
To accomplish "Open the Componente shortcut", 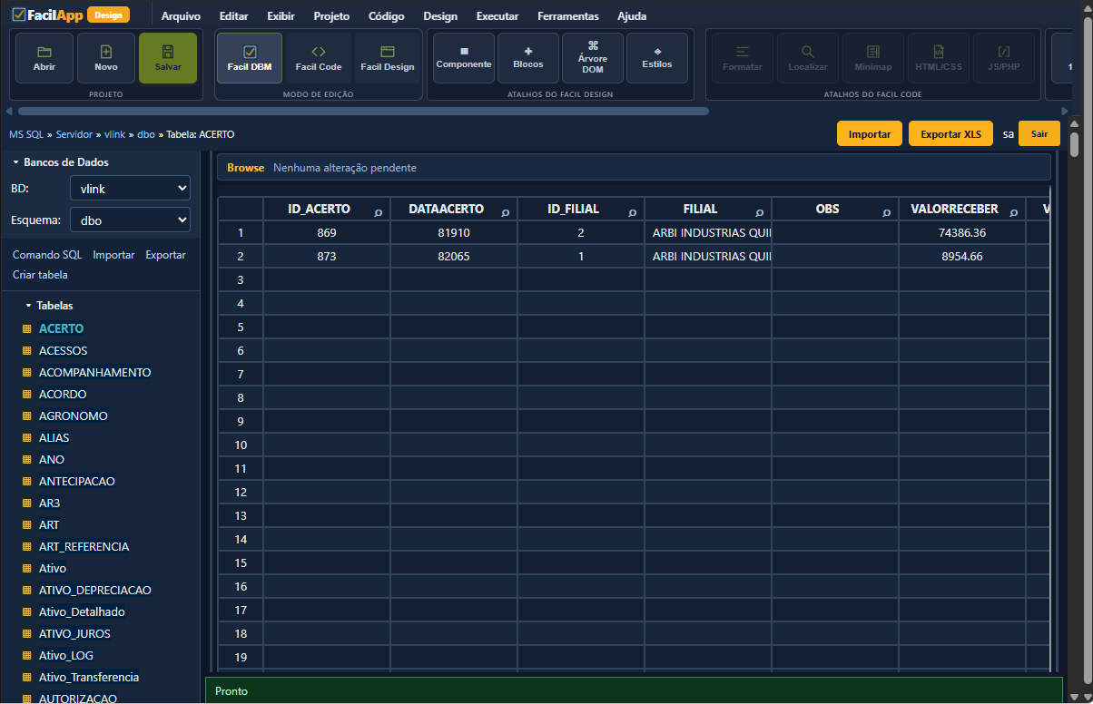I will [464, 58].
